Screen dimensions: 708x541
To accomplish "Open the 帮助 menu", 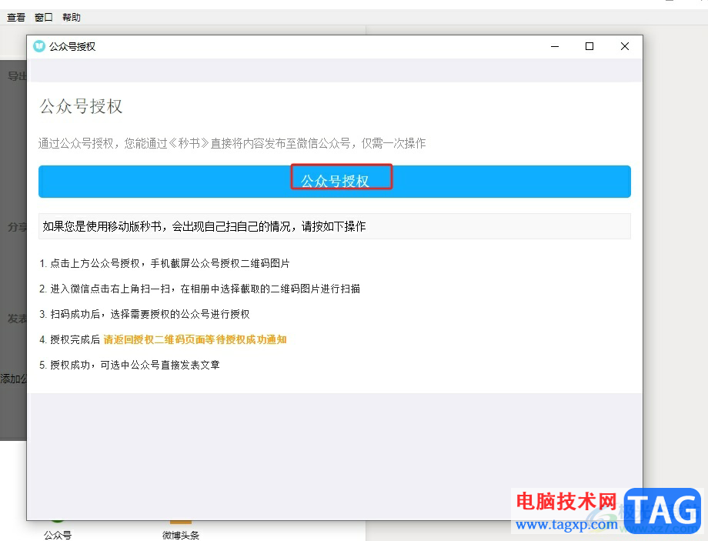I will coord(72,17).
